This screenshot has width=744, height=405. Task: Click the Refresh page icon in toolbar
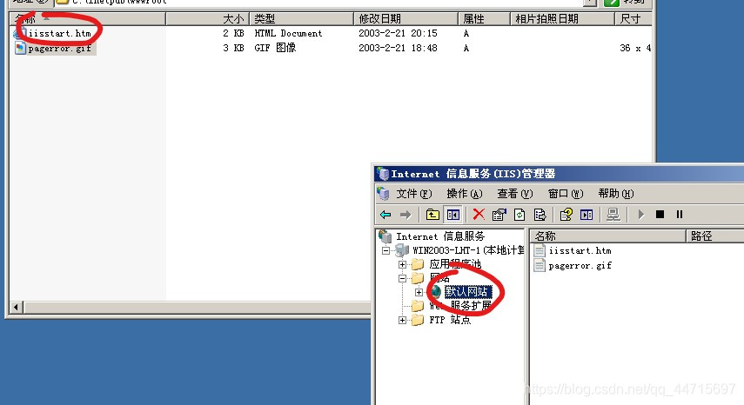pos(519,215)
